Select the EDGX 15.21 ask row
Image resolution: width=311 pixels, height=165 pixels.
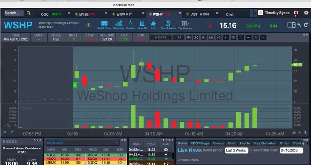point(106,159)
